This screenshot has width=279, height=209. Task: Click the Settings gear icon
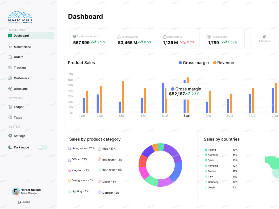tap(10, 136)
